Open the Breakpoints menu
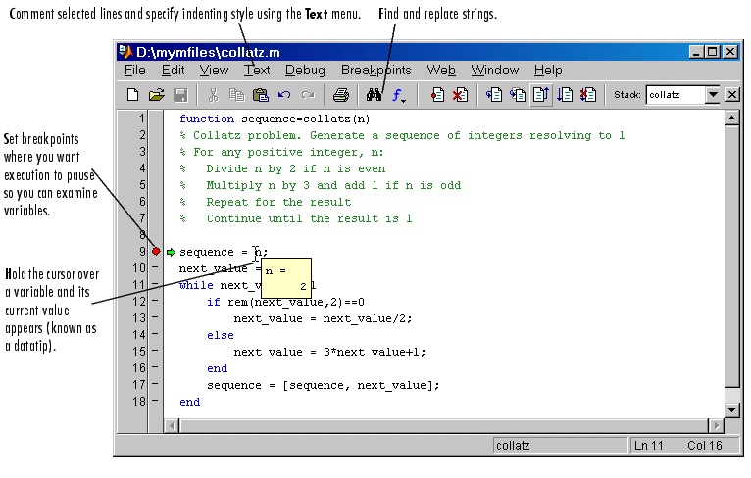Image resolution: width=751 pixels, height=478 pixels. (375, 71)
